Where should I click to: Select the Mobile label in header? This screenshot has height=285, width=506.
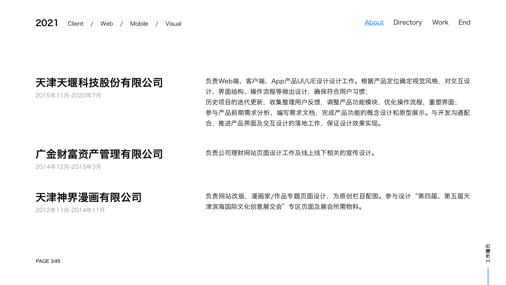(139, 24)
